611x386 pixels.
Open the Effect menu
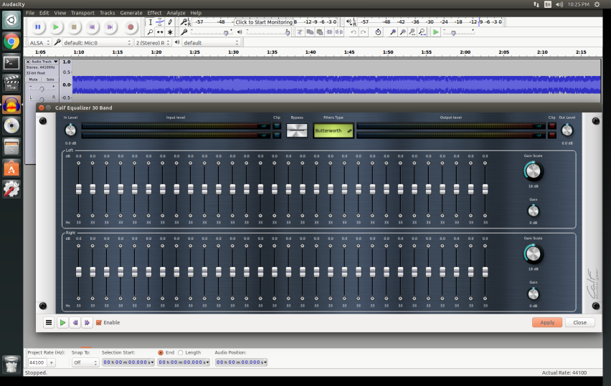tap(154, 13)
